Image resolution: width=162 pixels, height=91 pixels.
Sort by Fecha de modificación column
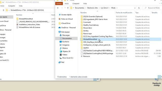click(124, 13)
